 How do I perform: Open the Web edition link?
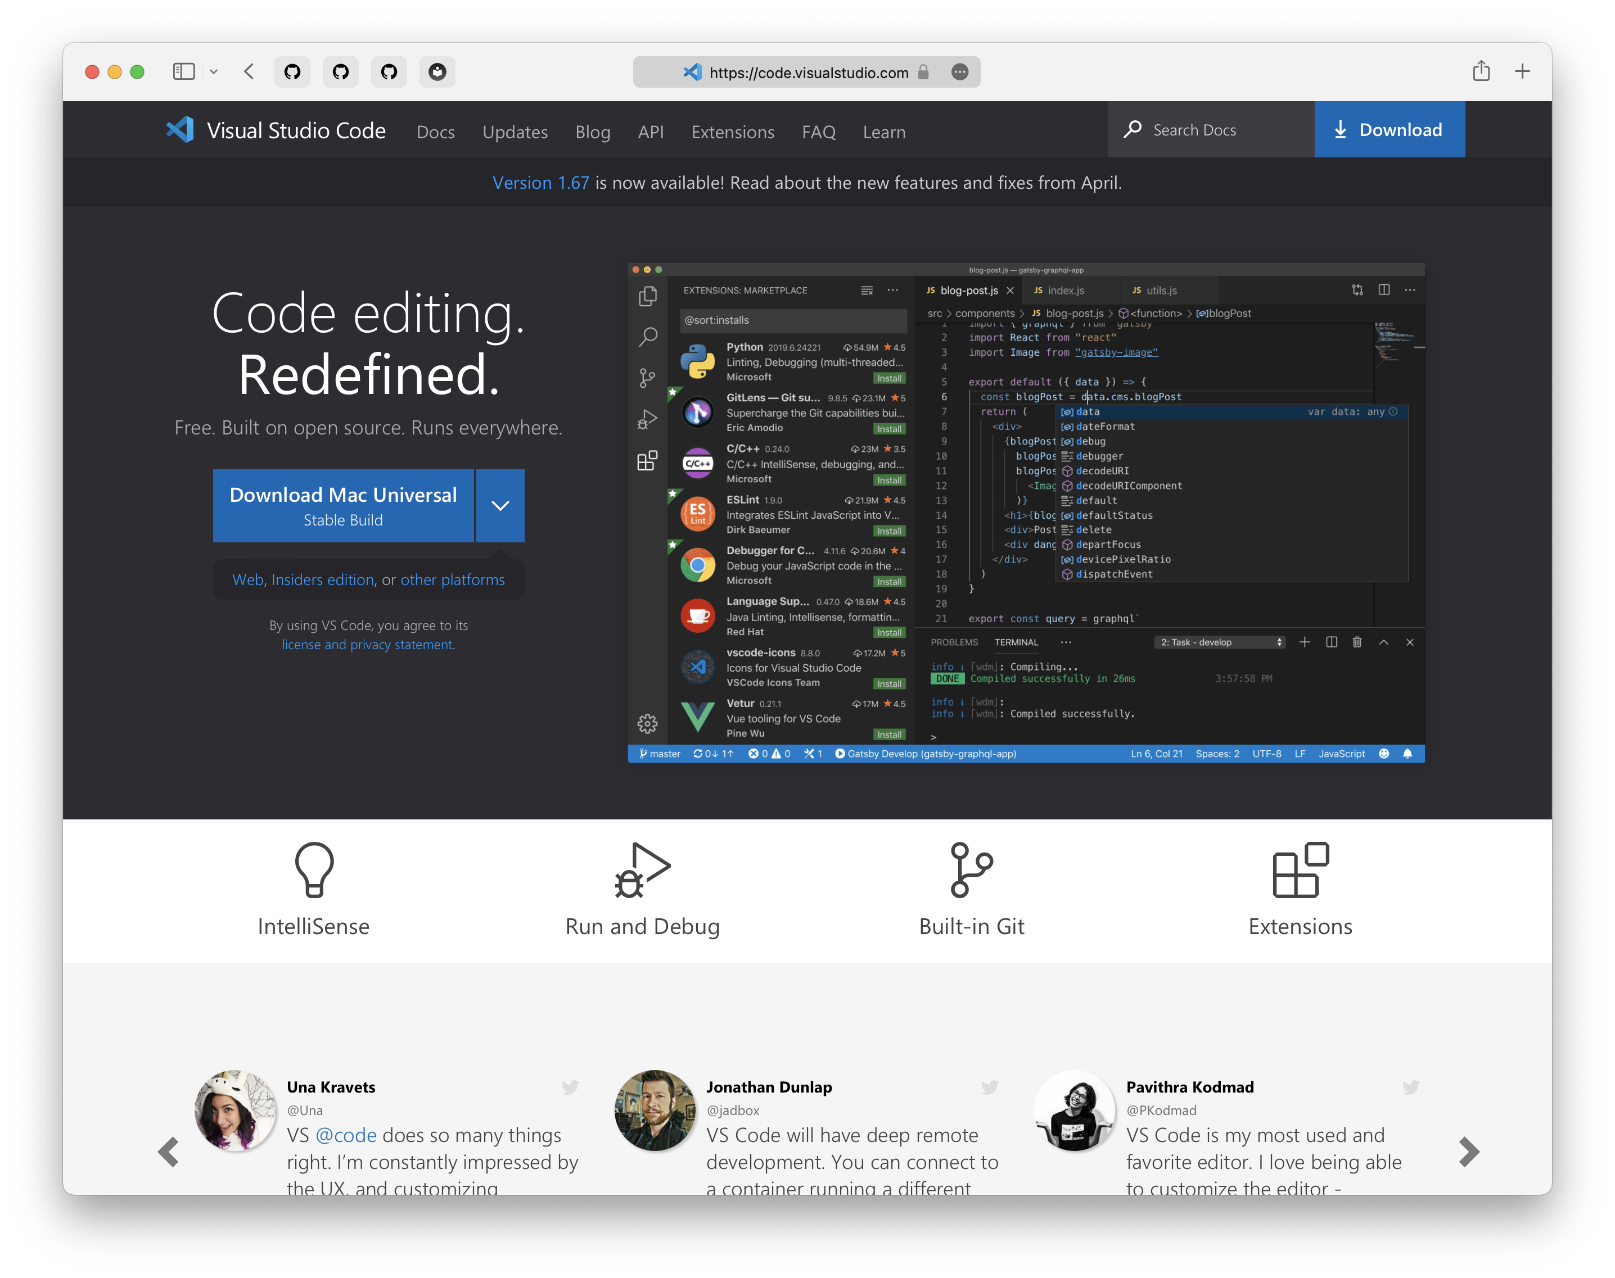coord(248,580)
